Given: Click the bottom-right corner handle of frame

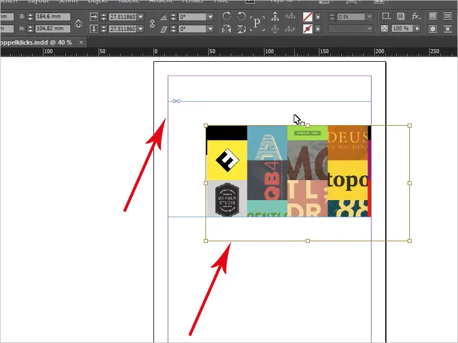Looking at the screenshot, I should 409,241.
